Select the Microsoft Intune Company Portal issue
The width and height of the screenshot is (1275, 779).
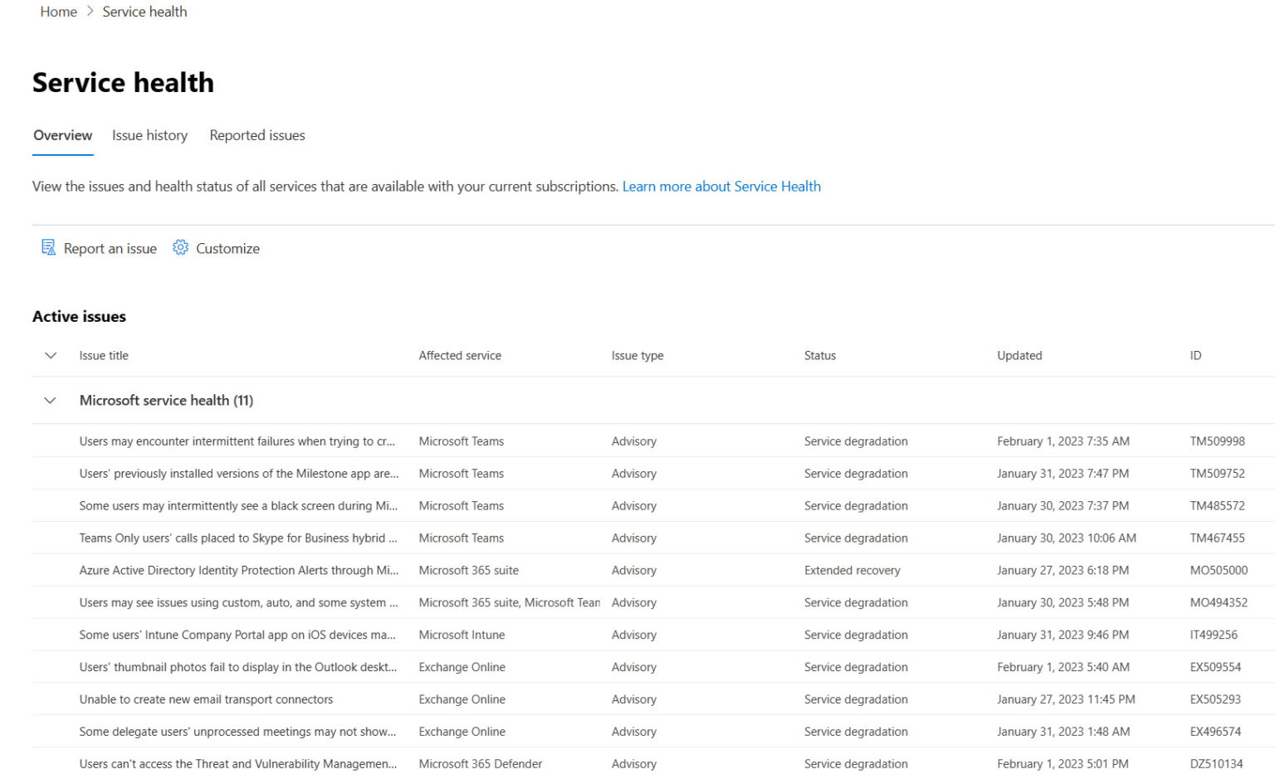click(238, 635)
